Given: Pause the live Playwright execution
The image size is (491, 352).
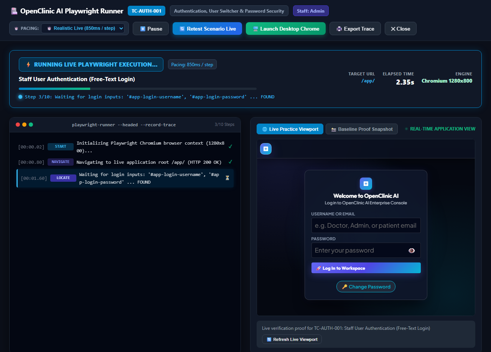Looking at the screenshot, I should click(x=151, y=29).
